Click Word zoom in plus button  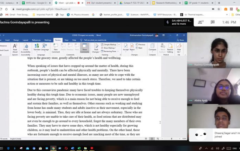[x=180, y=139]
